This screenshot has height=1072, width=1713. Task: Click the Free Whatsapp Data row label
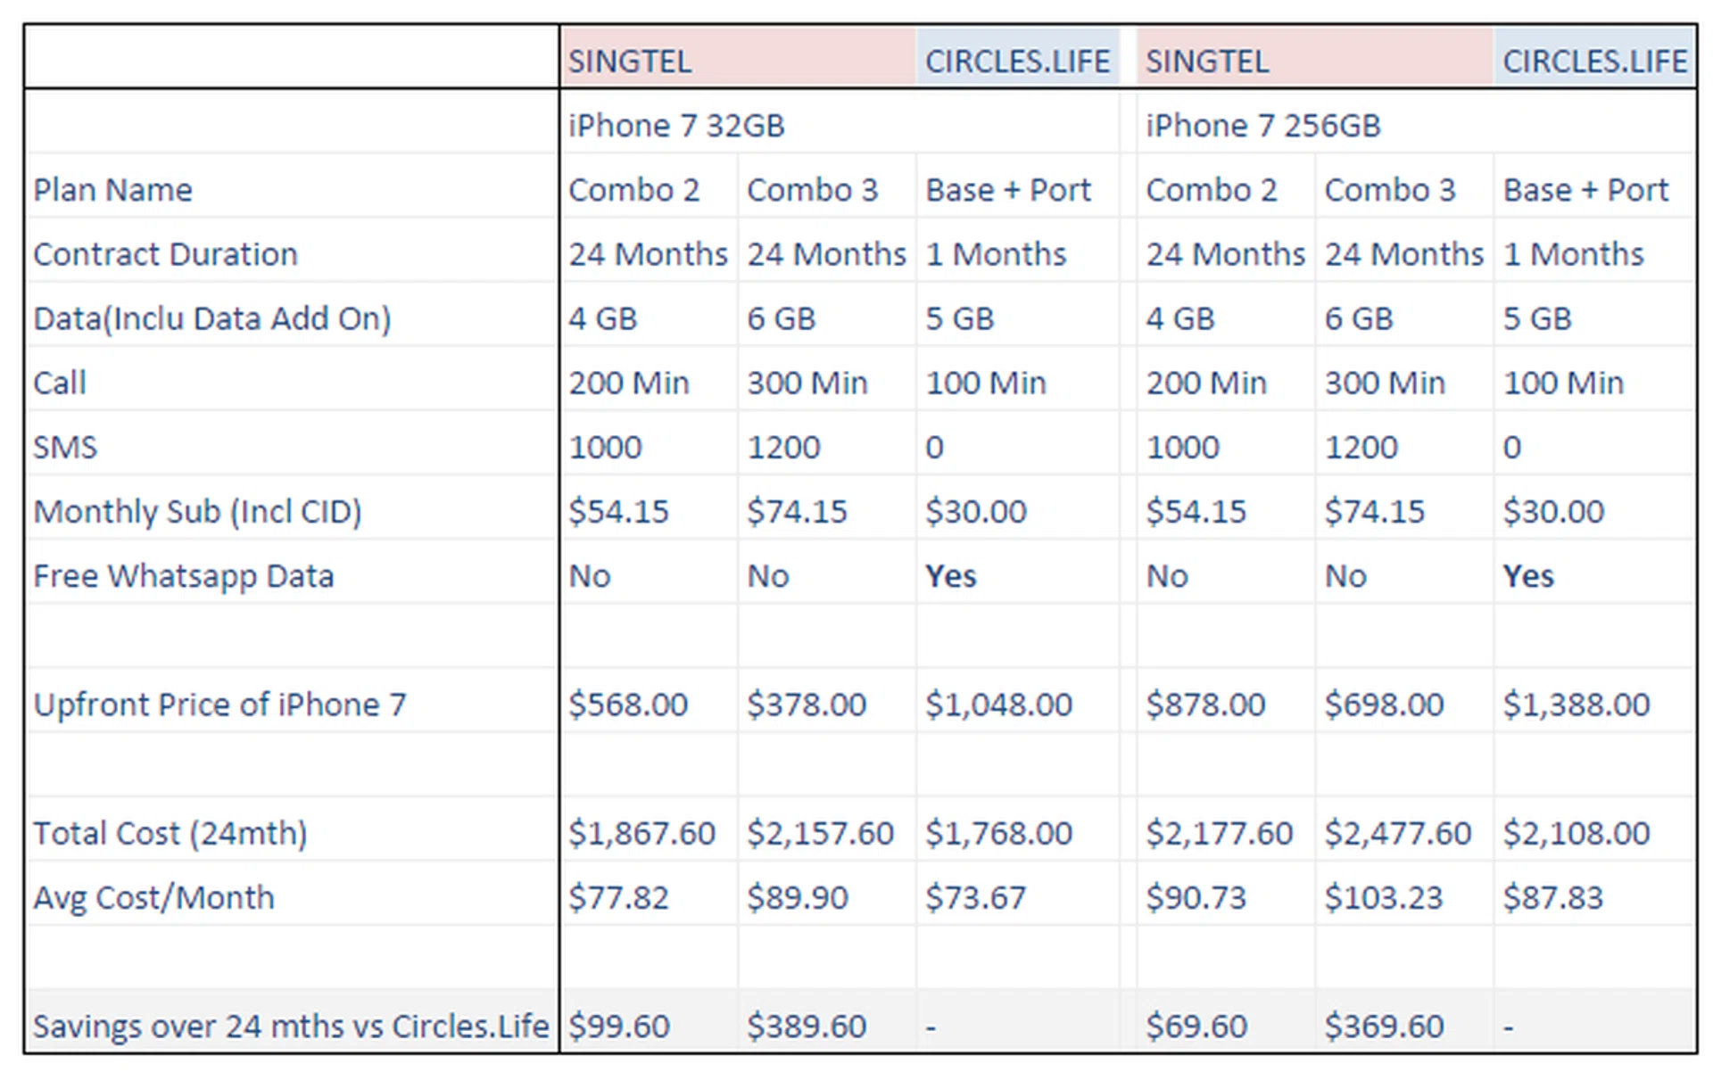click(x=184, y=576)
